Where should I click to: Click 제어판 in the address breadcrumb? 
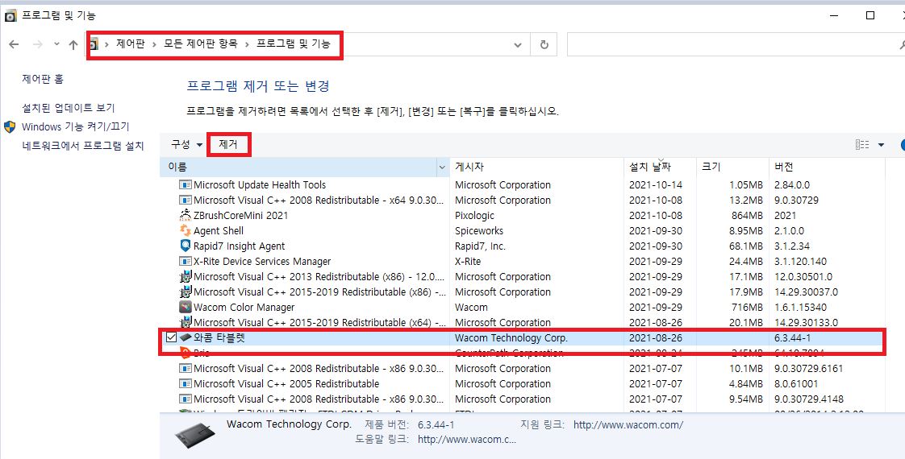(131, 43)
